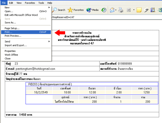Viewport: 162px width, 123px height.
Task: Open the View menu
Action: coord(19,3)
